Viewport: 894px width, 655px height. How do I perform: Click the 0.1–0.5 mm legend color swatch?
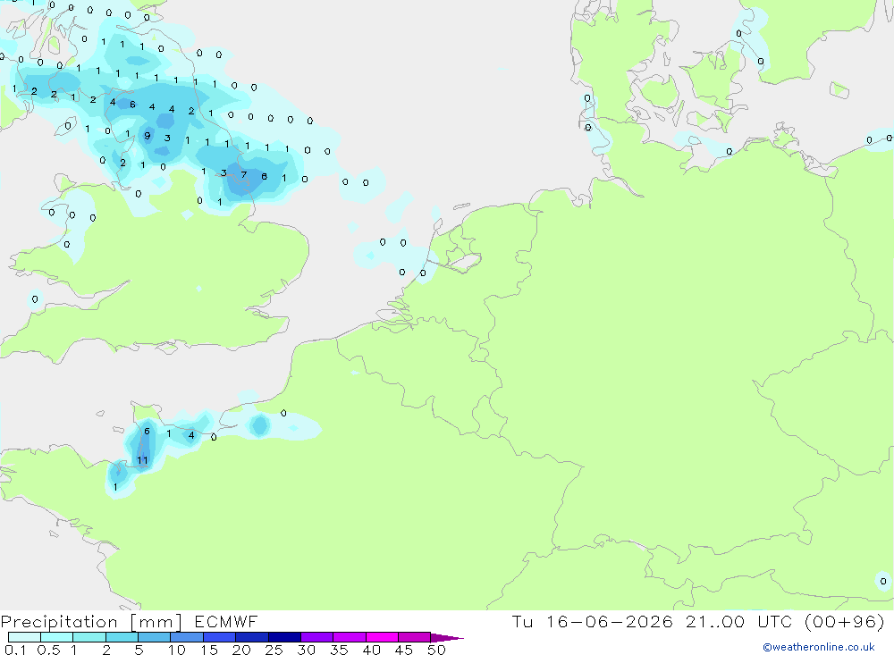pos(24,637)
